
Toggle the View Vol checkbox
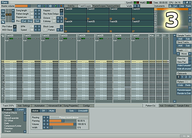[190, 59]
